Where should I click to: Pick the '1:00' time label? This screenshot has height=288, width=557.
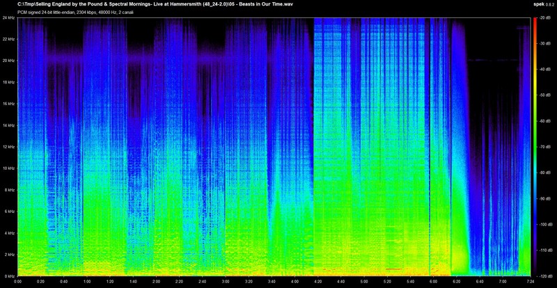tap(86, 281)
